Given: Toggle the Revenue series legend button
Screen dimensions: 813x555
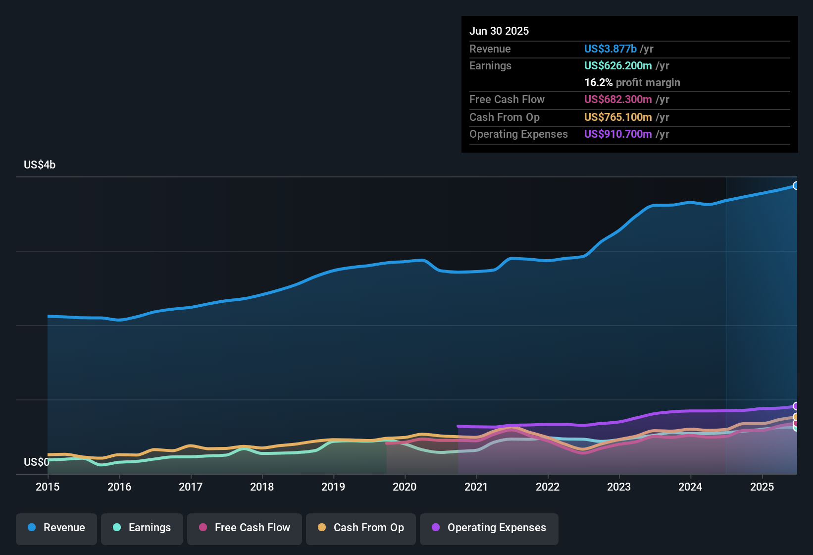Looking at the screenshot, I should [x=56, y=529].
